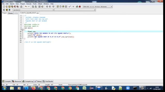Open the Edit menu

pyautogui.click(x=7, y=4)
